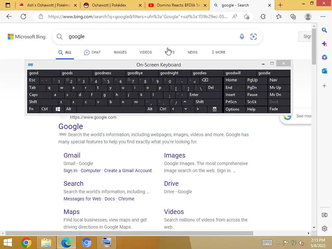Click the Enter key on On-Screen Keyboard
This screenshot has width=332, height=249.
tap(205, 95)
